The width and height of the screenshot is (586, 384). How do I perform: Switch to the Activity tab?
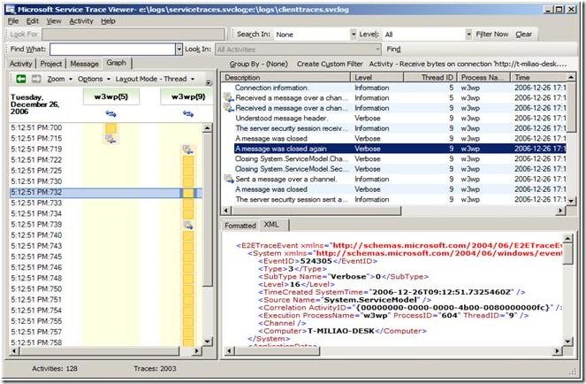[x=21, y=64]
